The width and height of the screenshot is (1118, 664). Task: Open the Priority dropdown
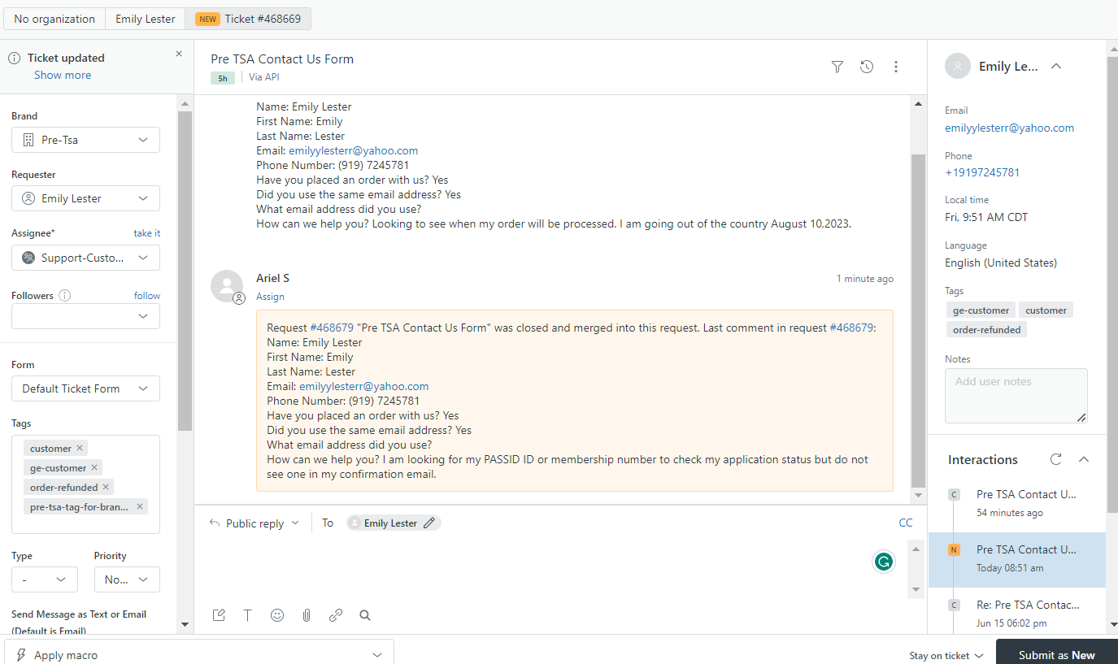coord(127,579)
